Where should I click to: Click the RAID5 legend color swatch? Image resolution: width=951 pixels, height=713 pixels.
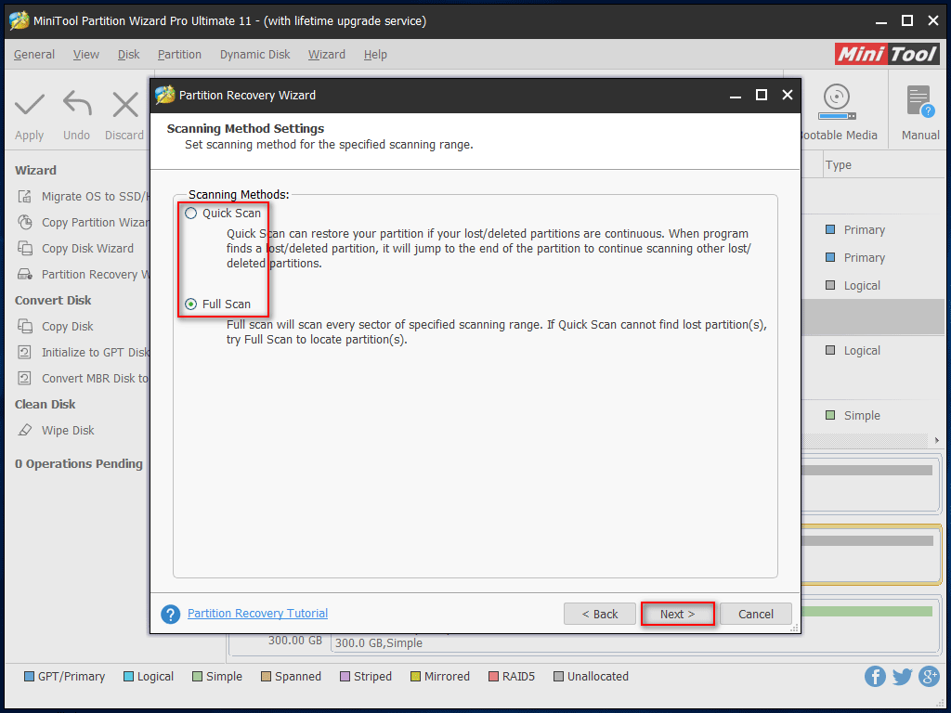pyautogui.click(x=494, y=677)
